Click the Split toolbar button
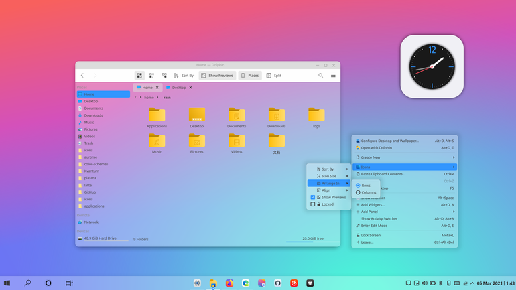Viewport: 516px width, 290px height. pyautogui.click(x=274, y=76)
